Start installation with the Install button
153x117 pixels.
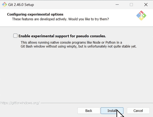pos(112,111)
